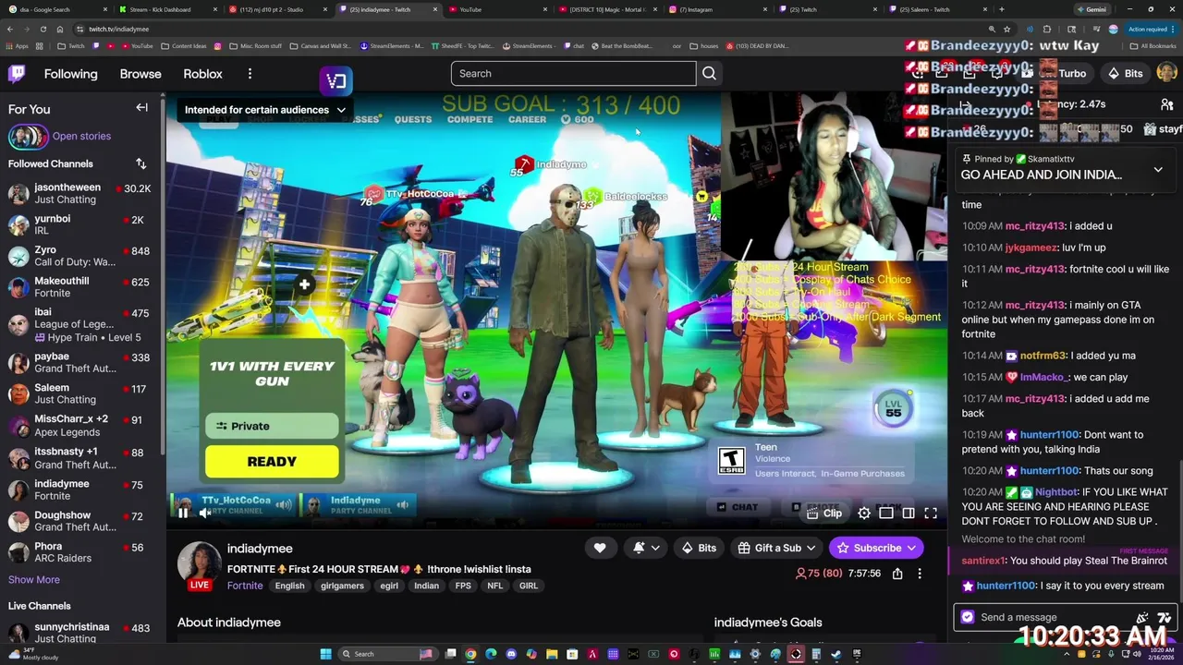The image size is (1183, 665).
Task: Open the user avatar menu
Action: coord(1166,73)
